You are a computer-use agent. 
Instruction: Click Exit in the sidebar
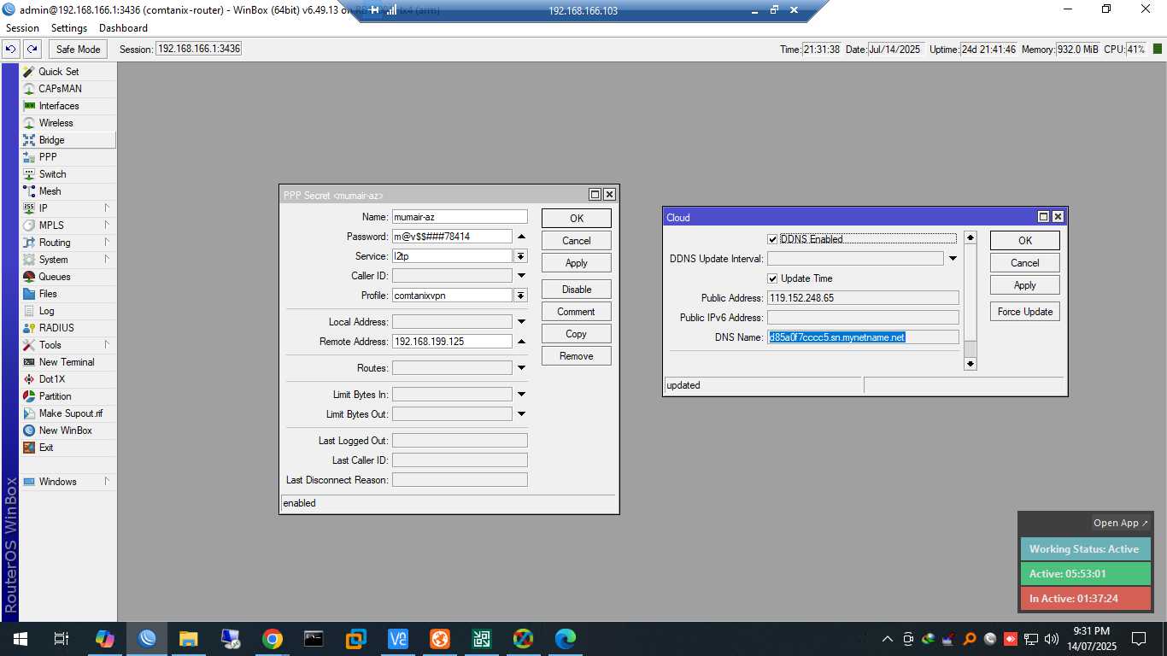pos(67,448)
